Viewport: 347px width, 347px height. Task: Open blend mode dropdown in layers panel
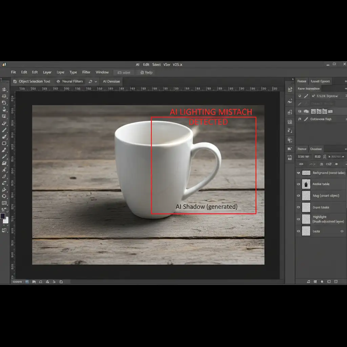coord(303,157)
